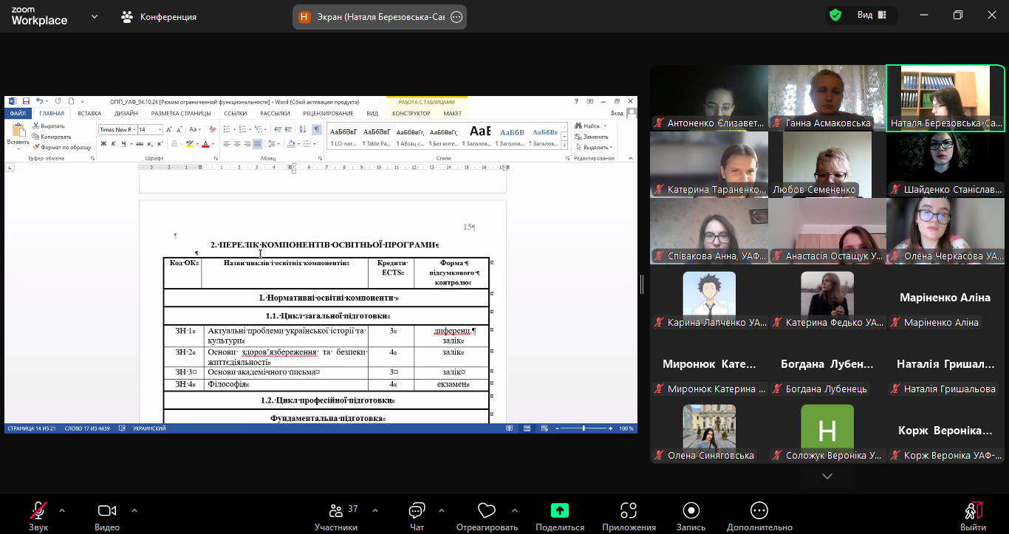
Task: Toggle justified text alignment
Action: pyautogui.click(x=257, y=144)
